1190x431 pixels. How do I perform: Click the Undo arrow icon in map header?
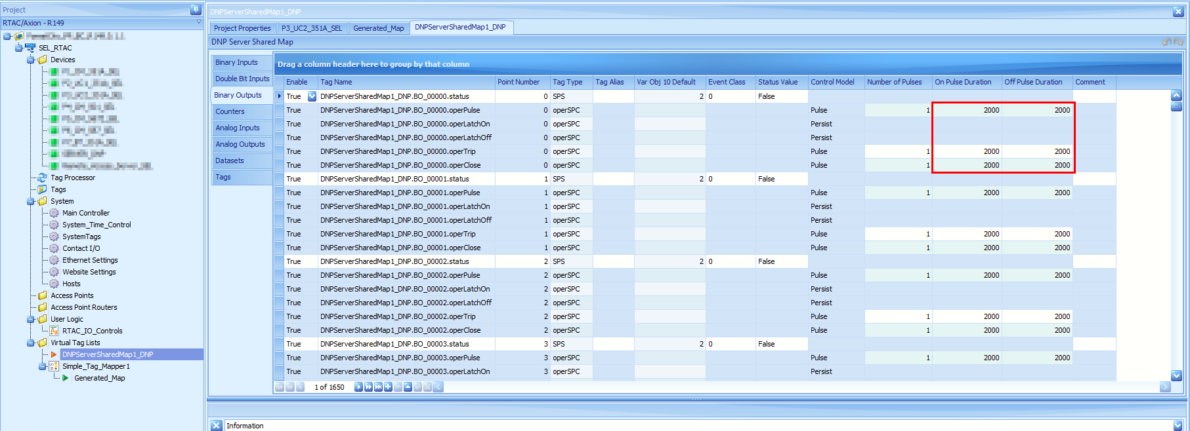pos(1166,42)
